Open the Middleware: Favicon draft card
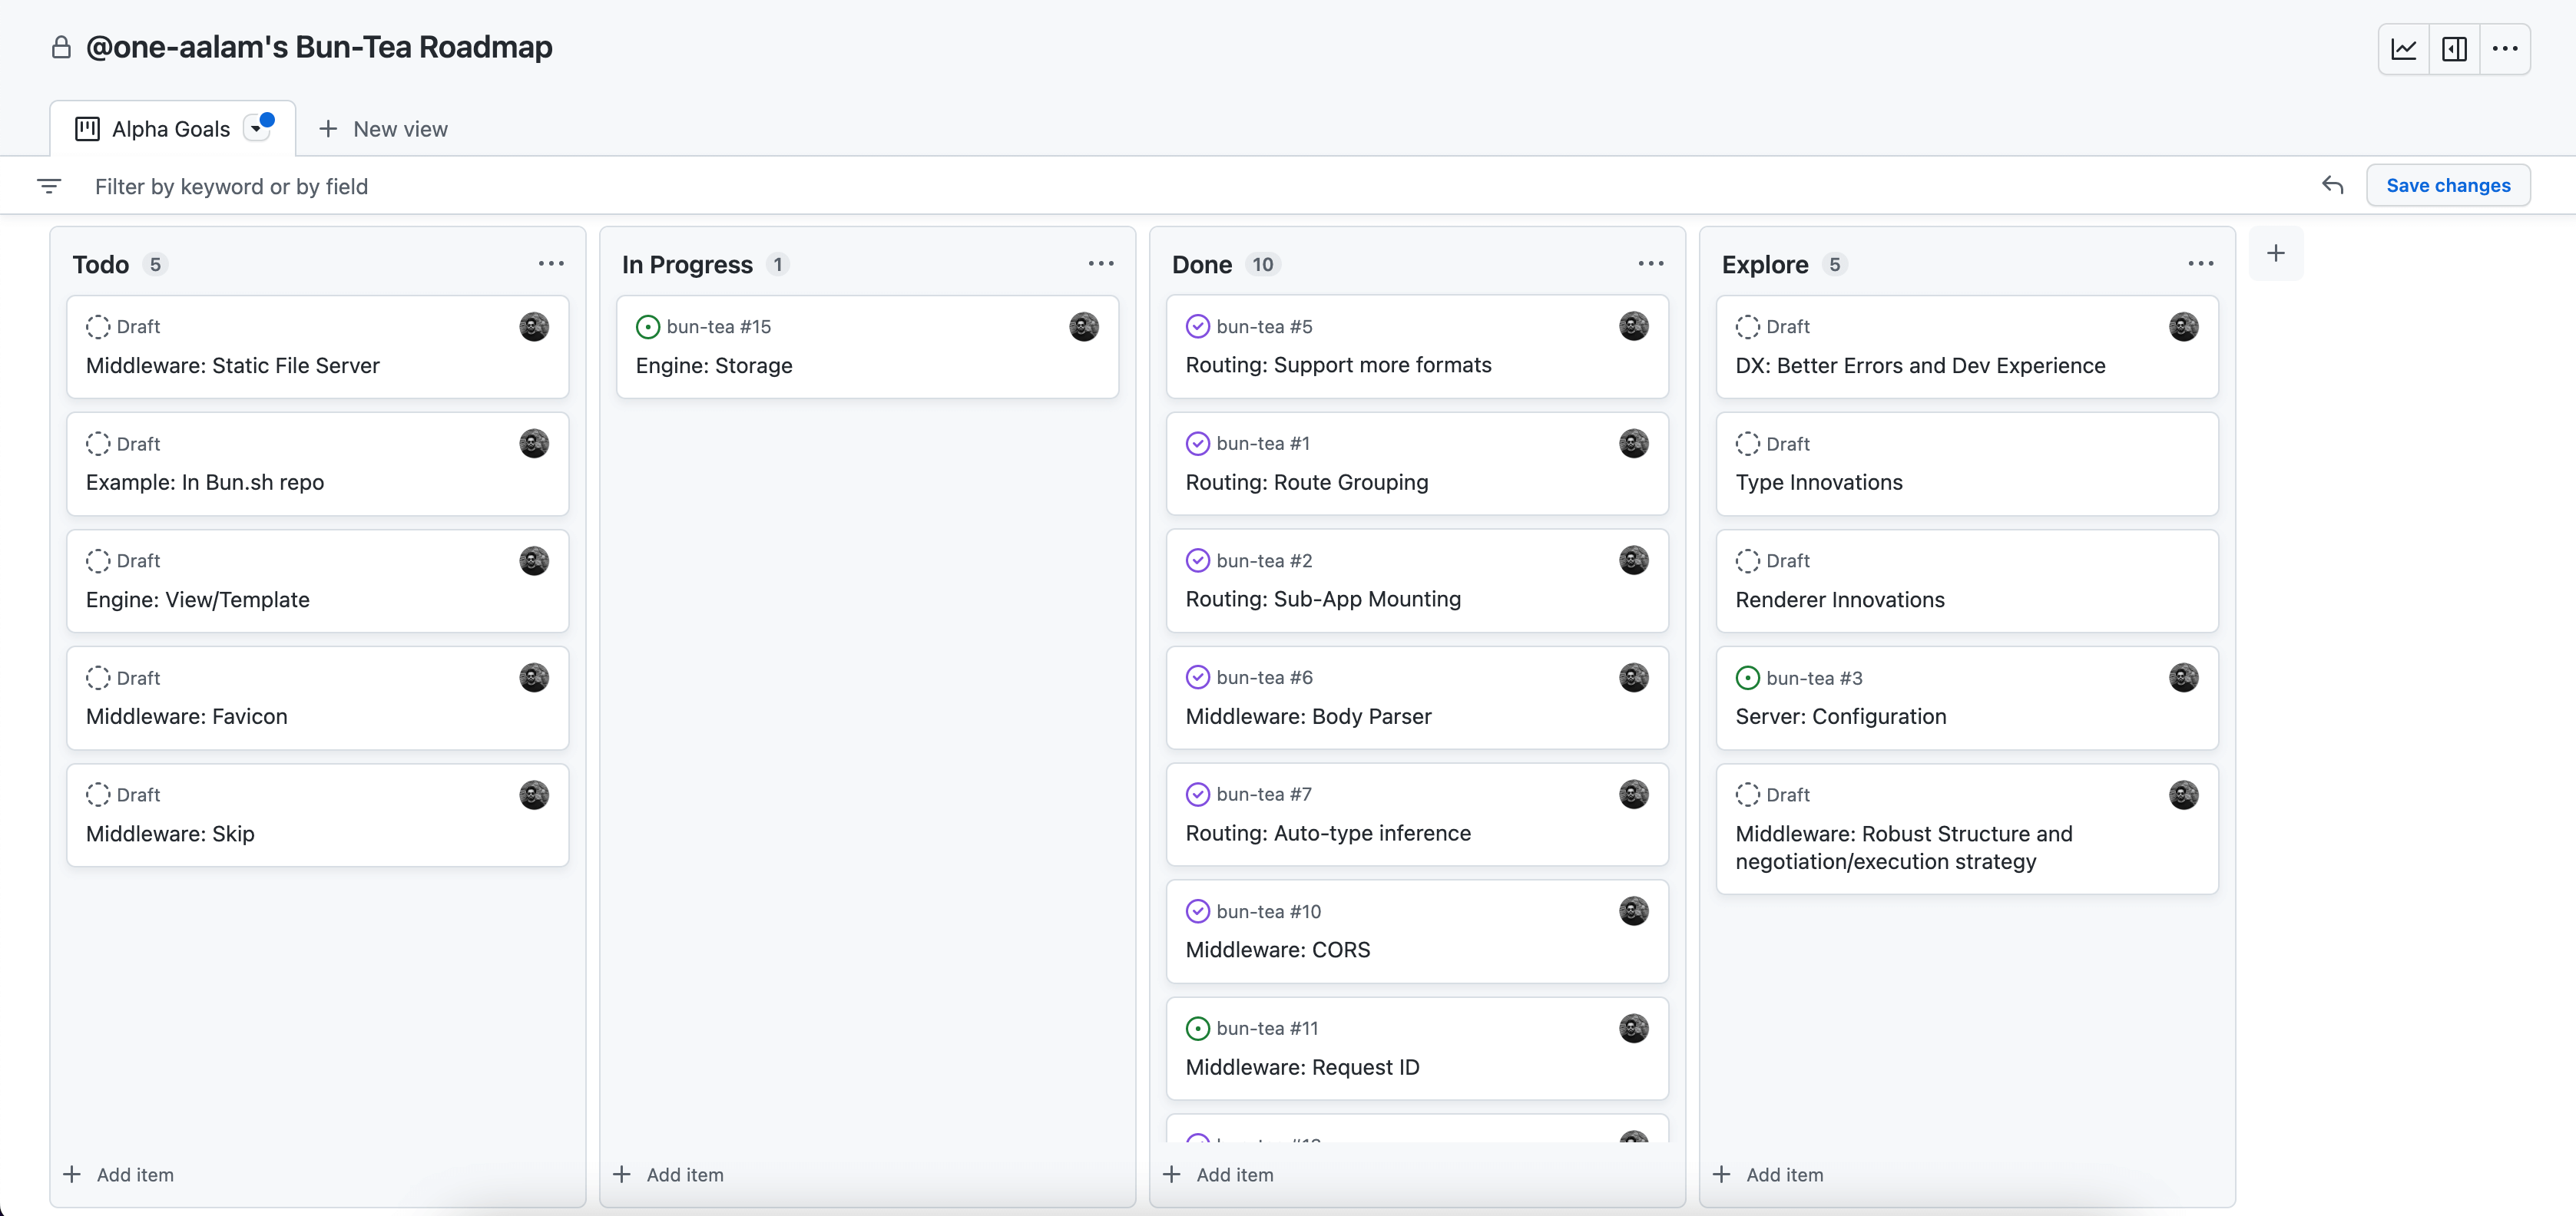The width and height of the screenshot is (2576, 1216). tap(186, 716)
